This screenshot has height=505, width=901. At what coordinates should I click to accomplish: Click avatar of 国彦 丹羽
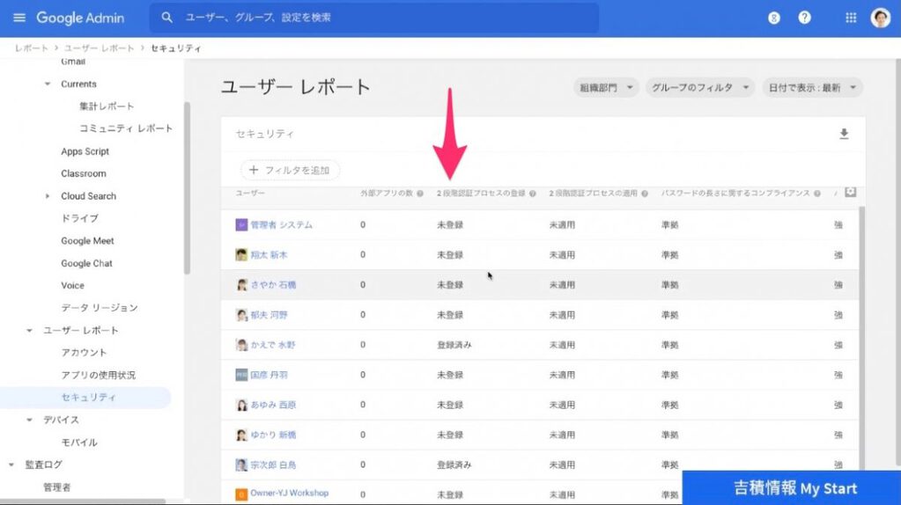[241, 375]
